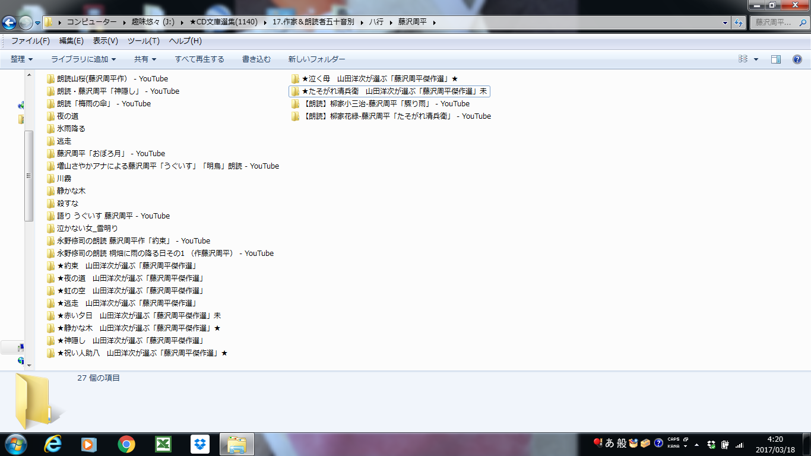This screenshot has width=811, height=456.
Task: Open the ヘルプ(H) menu
Action: (185, 41)
